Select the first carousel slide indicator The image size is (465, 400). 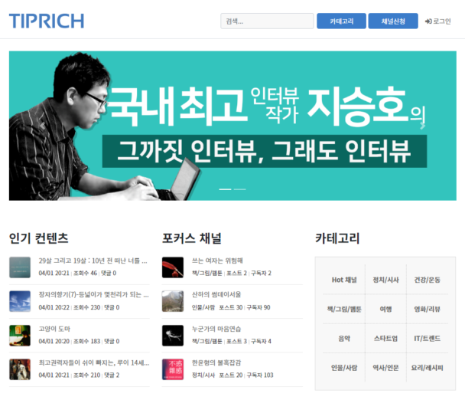point(226,189)
